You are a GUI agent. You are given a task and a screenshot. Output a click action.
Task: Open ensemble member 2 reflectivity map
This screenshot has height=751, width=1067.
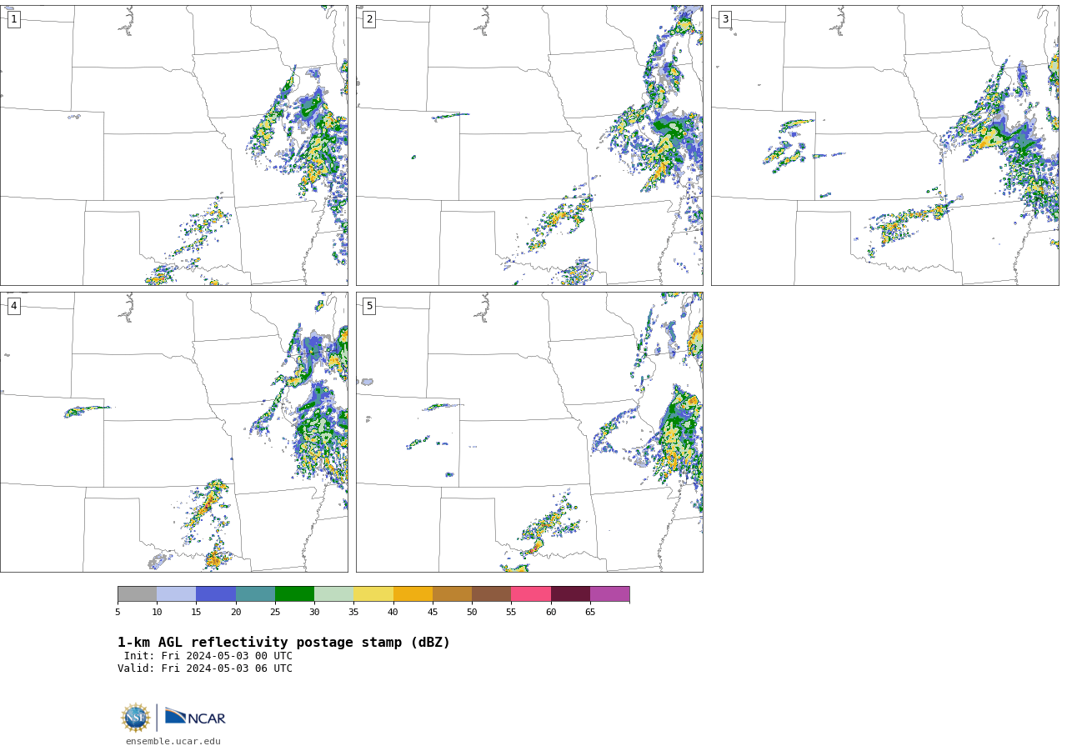[x=529, y=145]
